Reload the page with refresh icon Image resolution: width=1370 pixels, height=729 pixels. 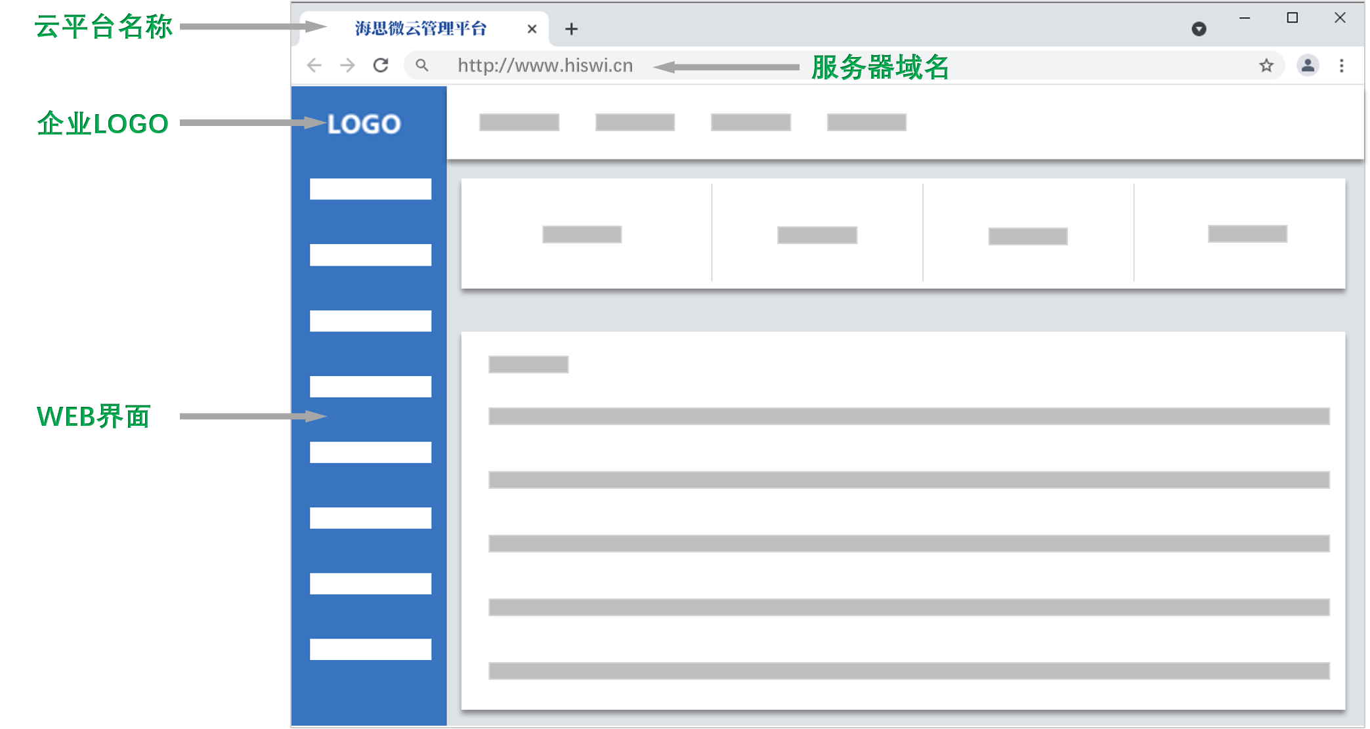[x=381, y=66]
